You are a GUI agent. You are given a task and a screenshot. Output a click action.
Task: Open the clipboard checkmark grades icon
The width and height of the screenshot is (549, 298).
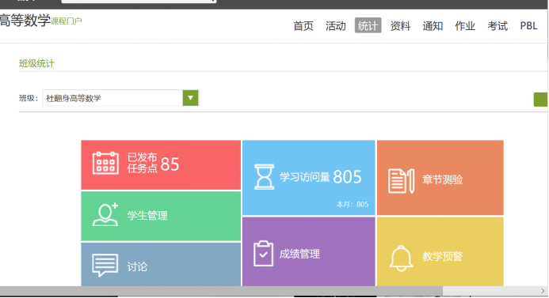[x=263, y=254]
